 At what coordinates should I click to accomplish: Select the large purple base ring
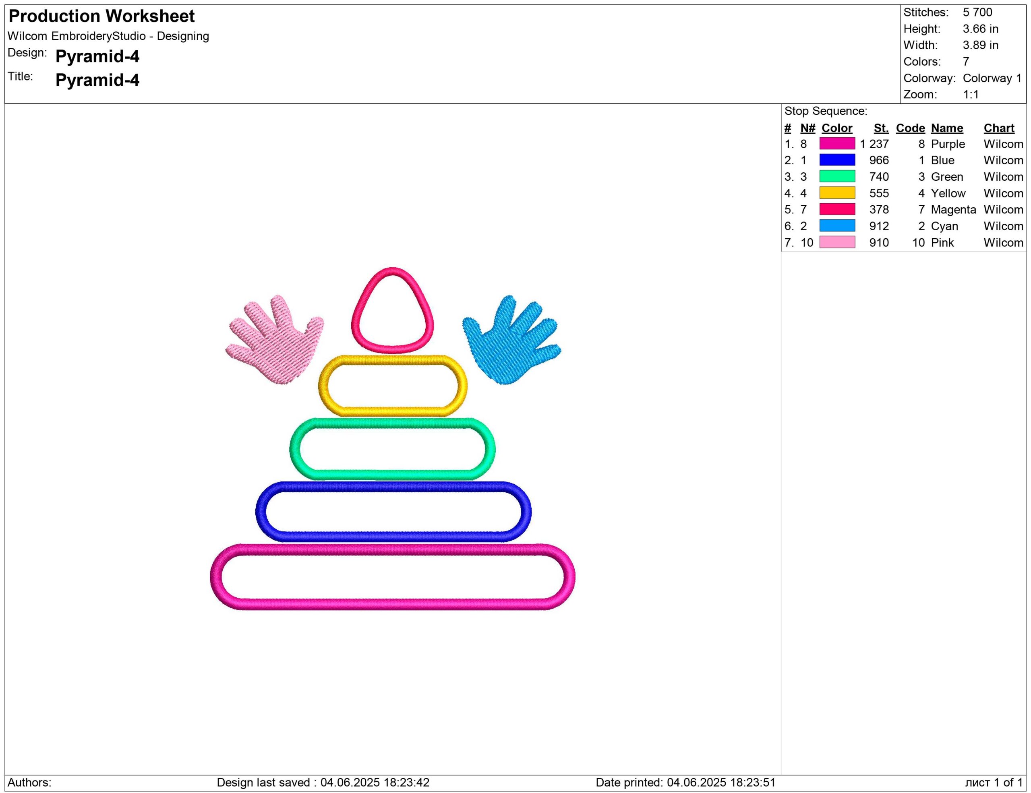click(x=392, y=550)
